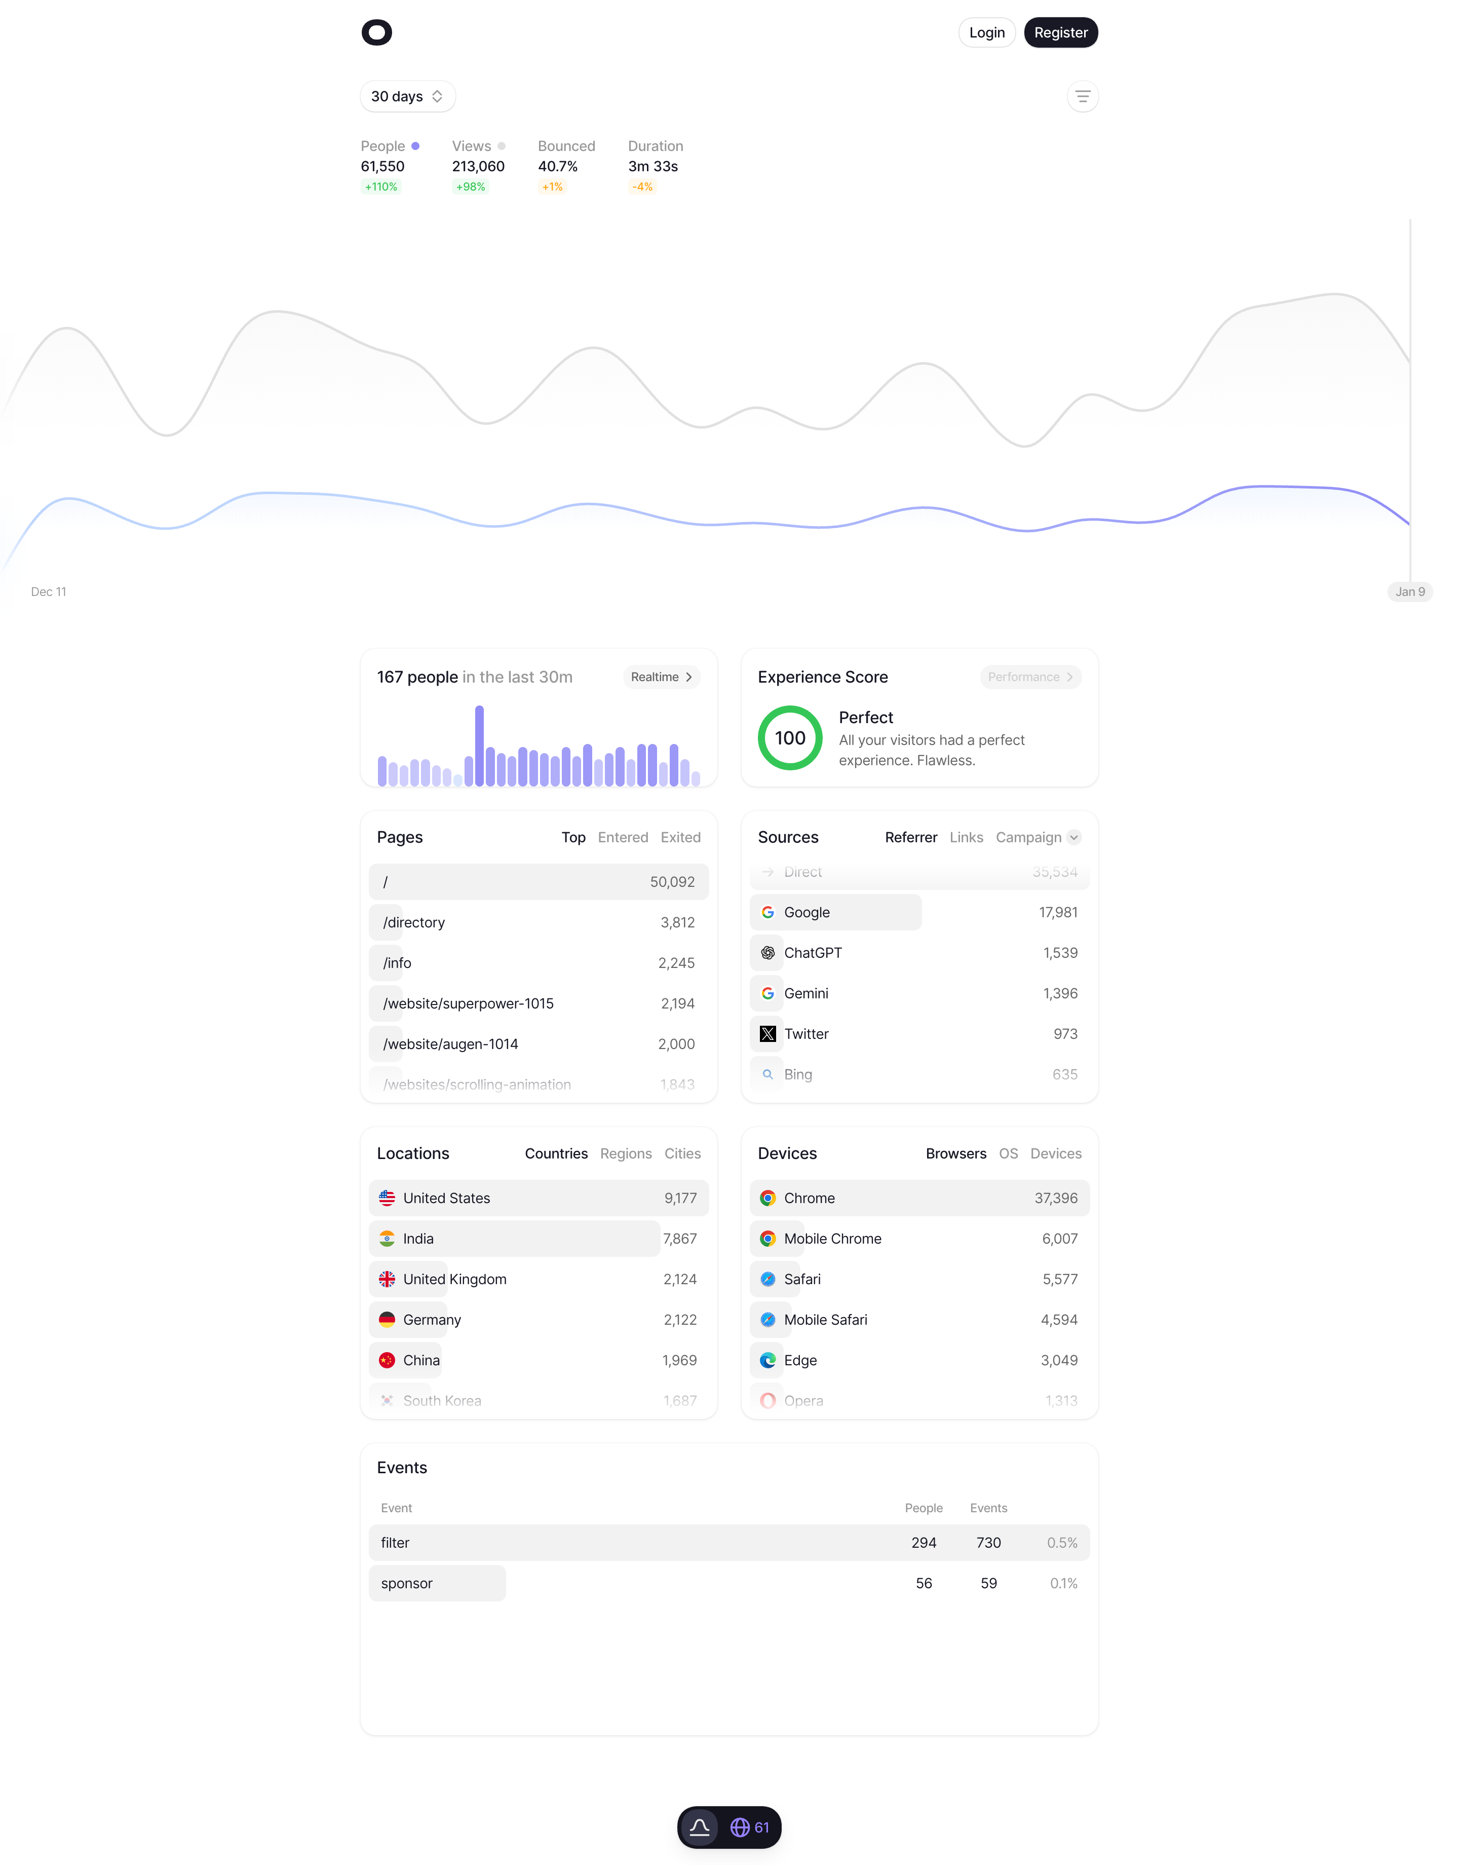Click the Register button
Image resolution: width=1459 pixels, height=1865 pixels.
tap(1061, 31)
